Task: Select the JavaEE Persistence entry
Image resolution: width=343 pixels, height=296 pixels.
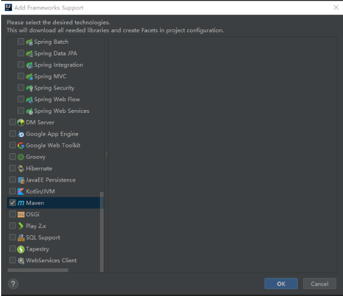Action: 50,180
